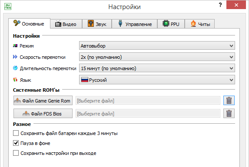Click the Game Genie Rom file path field
The height and width of the screenshot is (167, 249).
pos(148,100)
